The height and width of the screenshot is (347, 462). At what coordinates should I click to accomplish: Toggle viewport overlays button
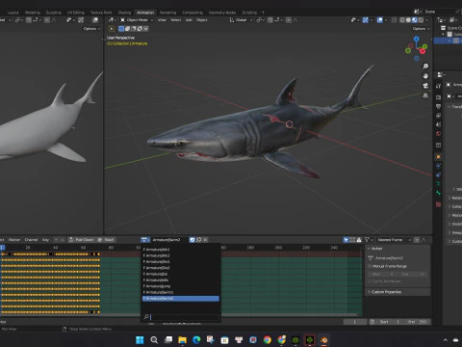pos(380,20)
